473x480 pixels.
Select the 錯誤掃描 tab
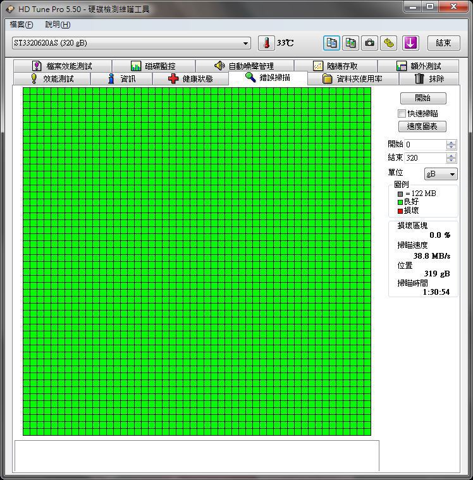[268, 78]
